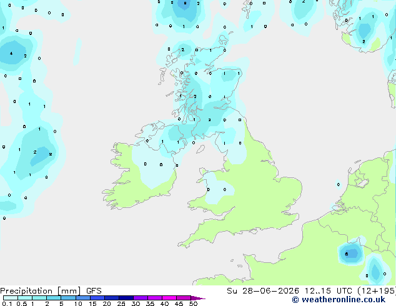The width and height of the screenshot is (396, 306).
Task: Click the 45–50 mm legend color swatch
Action: point(184,298)
